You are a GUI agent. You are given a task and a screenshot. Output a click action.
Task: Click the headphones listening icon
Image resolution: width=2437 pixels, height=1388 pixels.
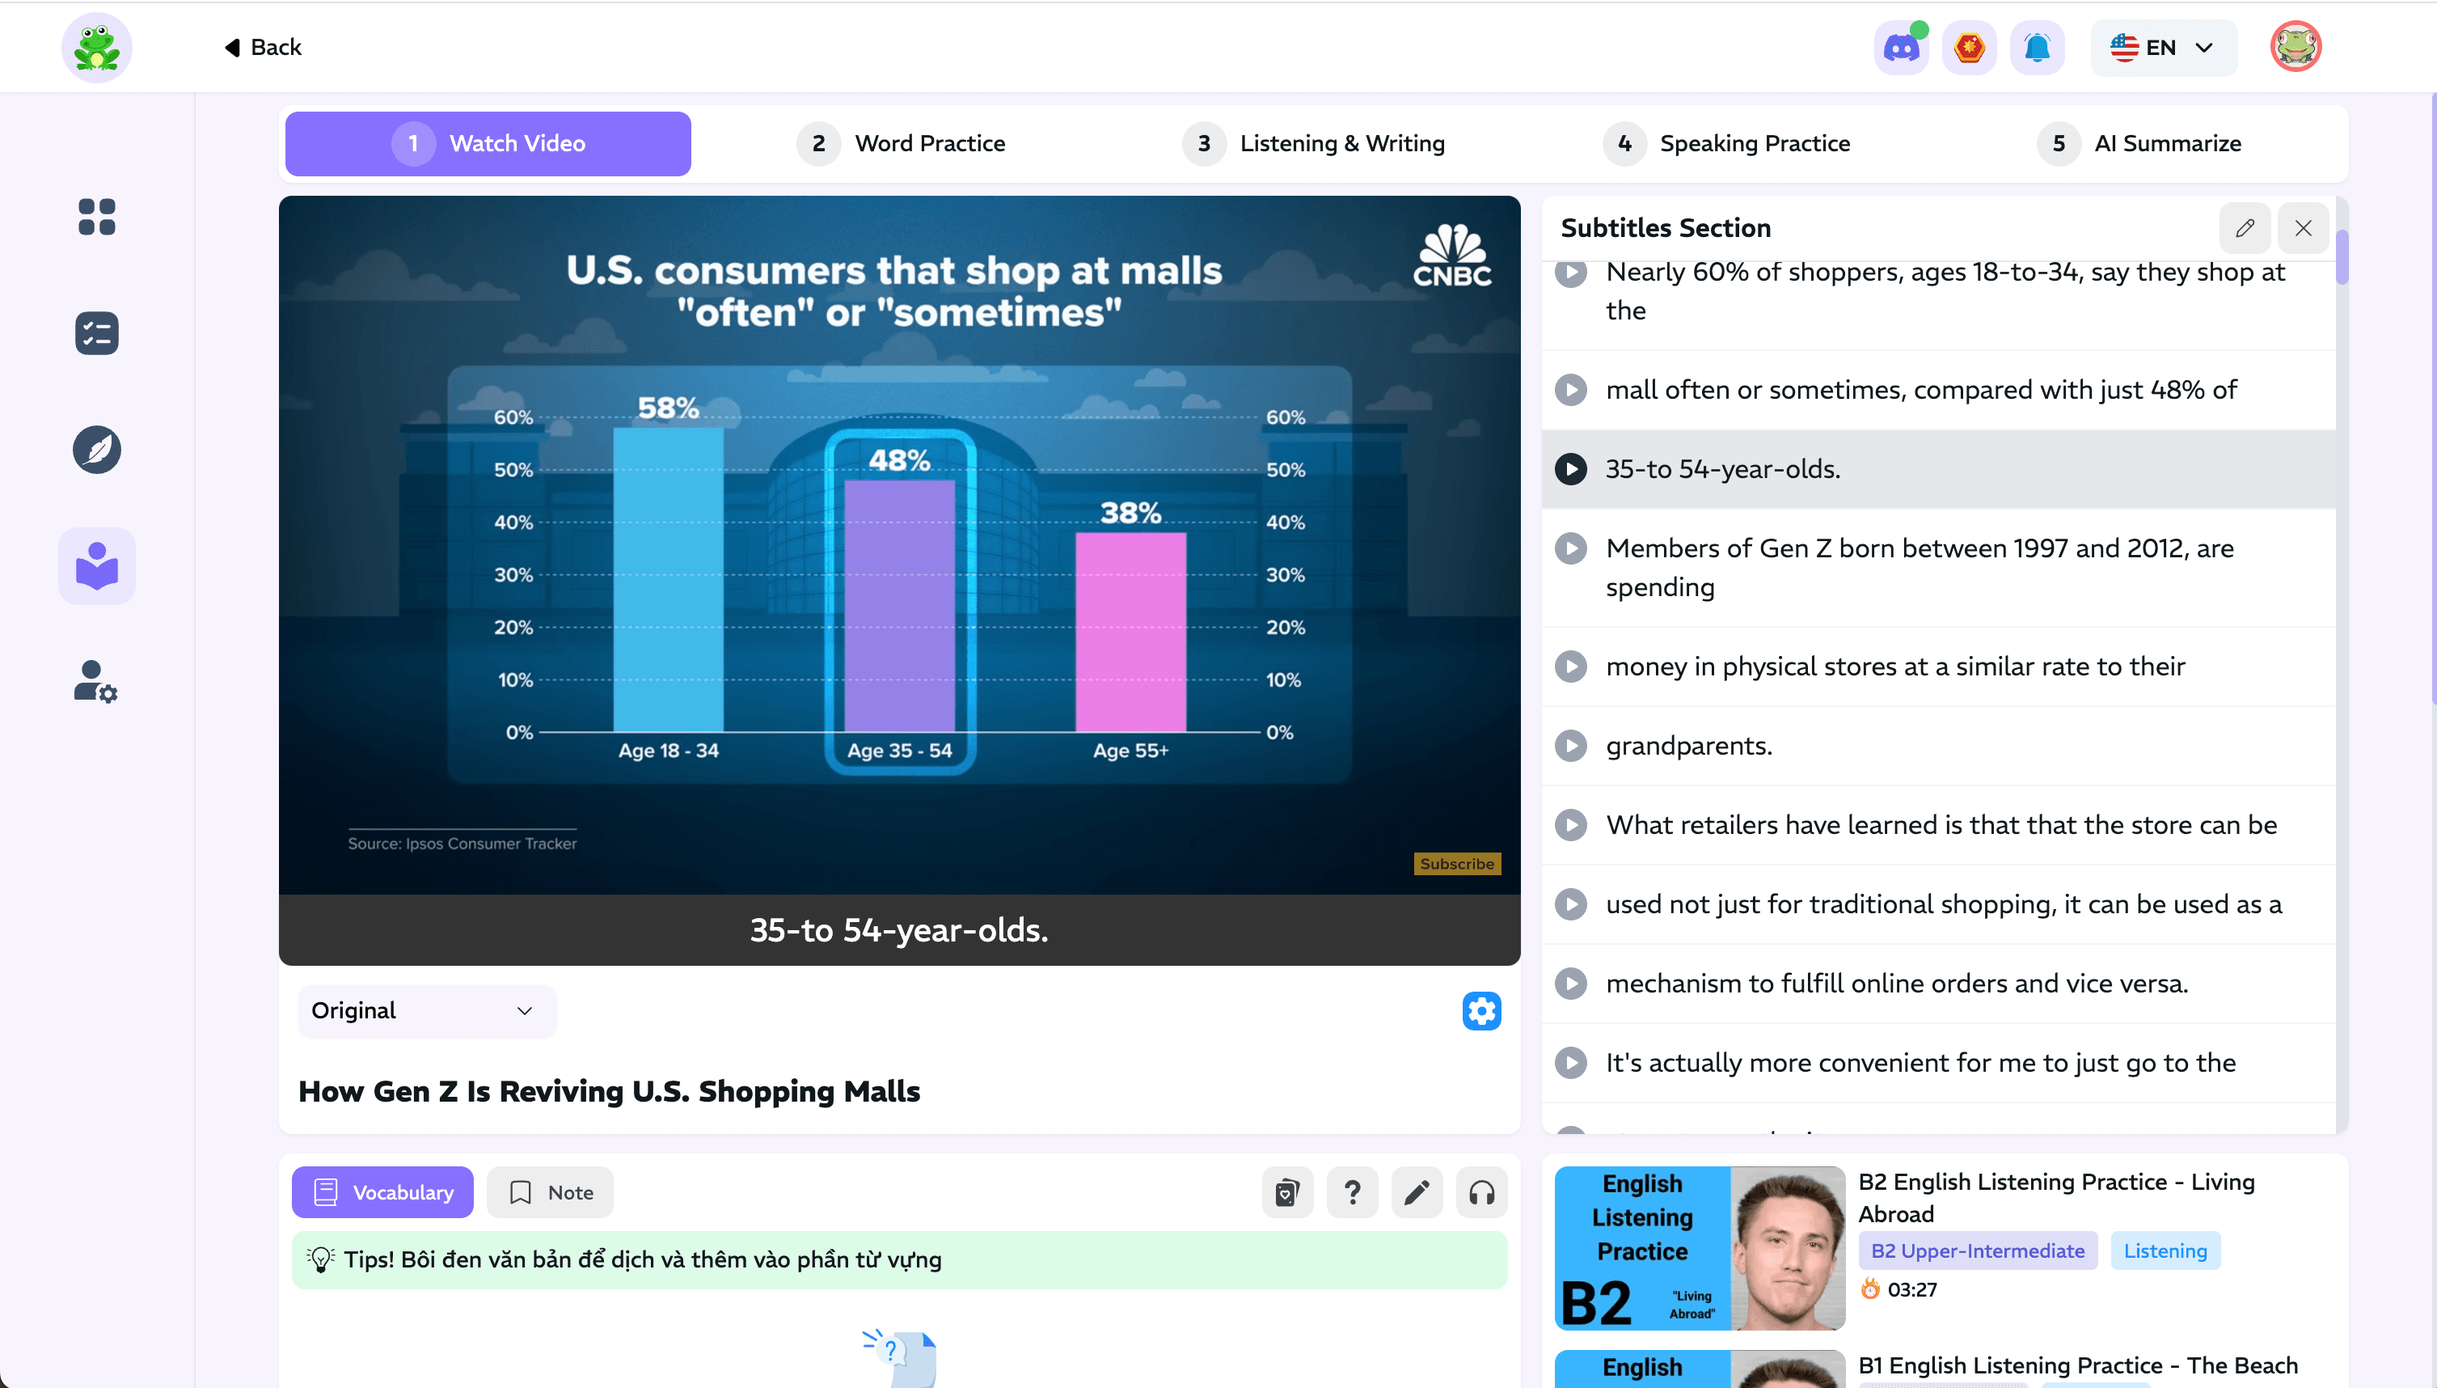tap(1481, 1192)
